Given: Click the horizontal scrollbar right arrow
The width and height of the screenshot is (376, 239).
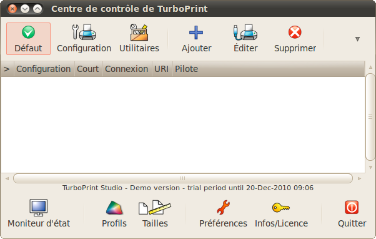Looking at the screenshot, I should 359,178.
